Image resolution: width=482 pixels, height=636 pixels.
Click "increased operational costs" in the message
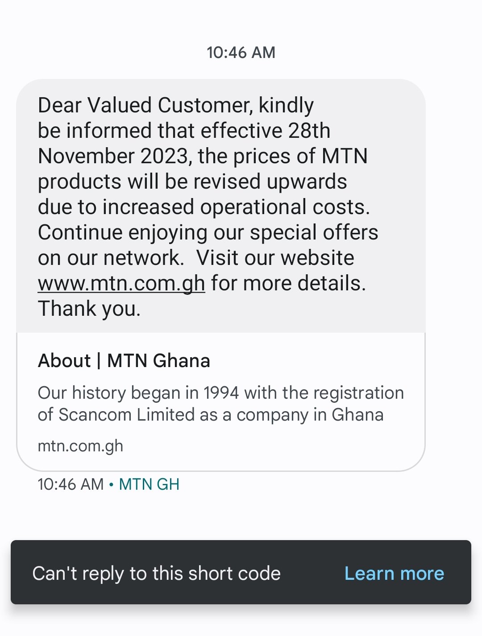pyautogui.click(x=285, y=207)
